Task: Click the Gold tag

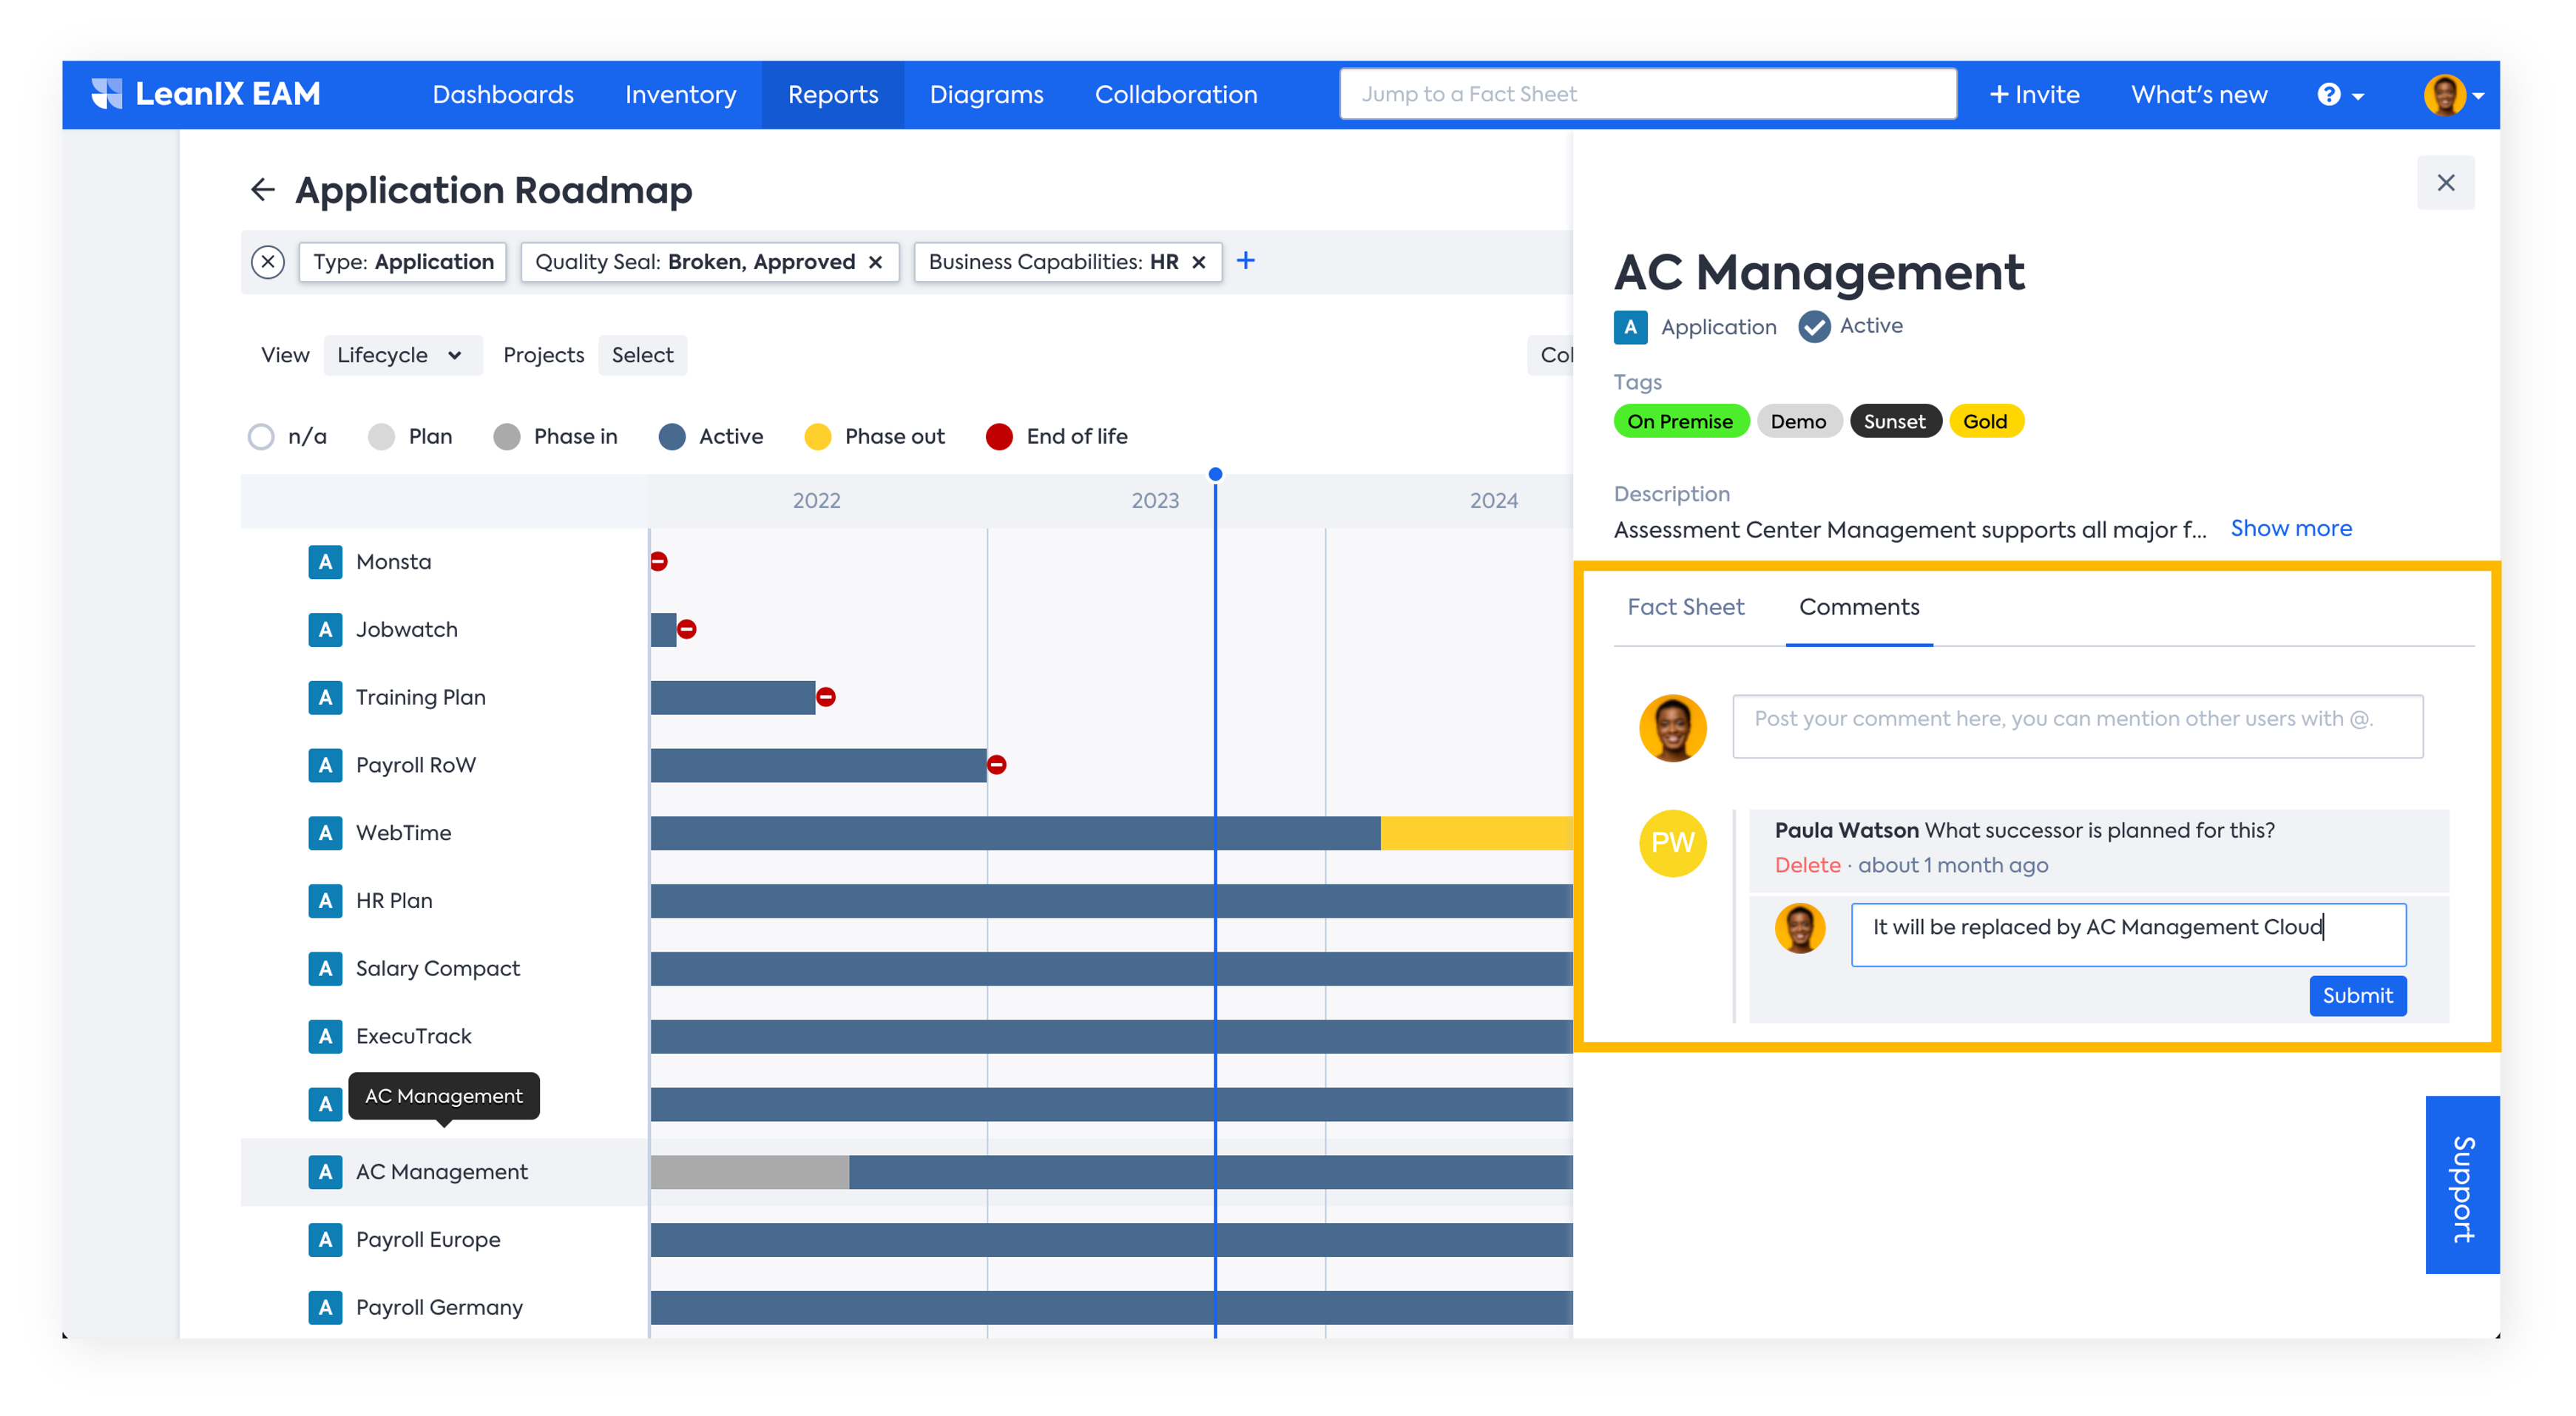Action: coord(1985,422)
